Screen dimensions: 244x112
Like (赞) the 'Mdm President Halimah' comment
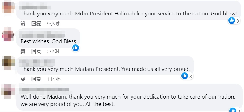(x=23, y=24)
